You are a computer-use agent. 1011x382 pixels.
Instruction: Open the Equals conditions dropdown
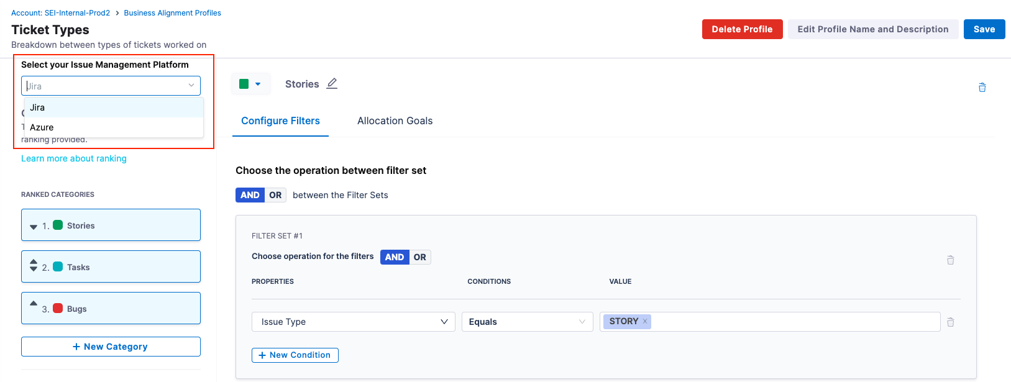coord(526,322)
